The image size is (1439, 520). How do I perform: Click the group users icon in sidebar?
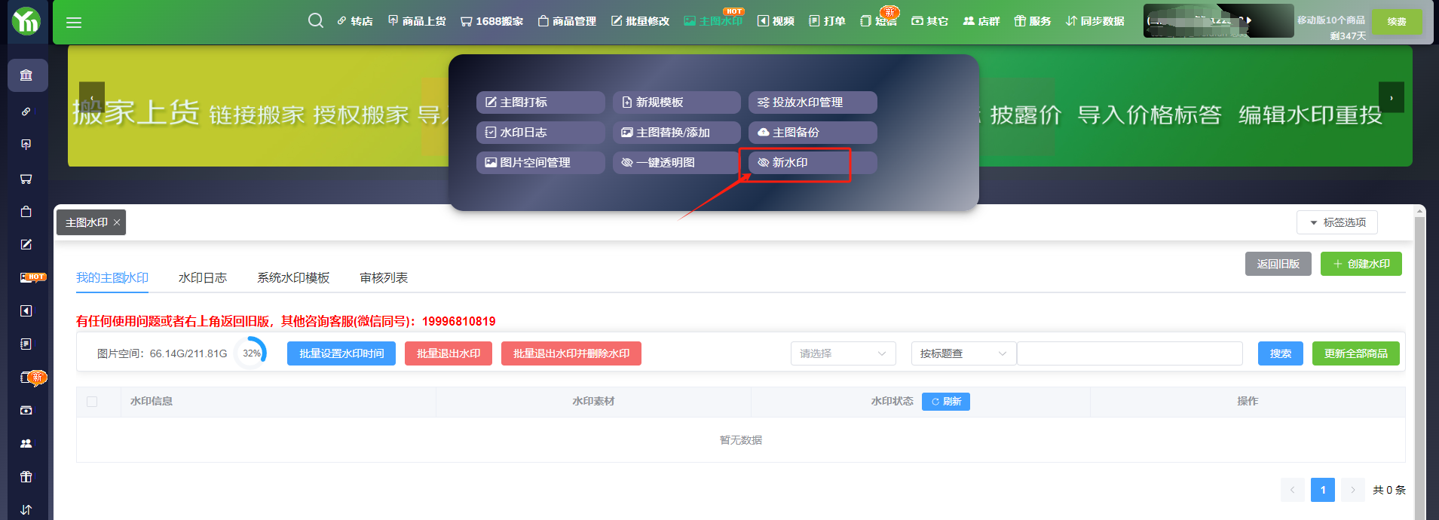(x=26, y=443)
